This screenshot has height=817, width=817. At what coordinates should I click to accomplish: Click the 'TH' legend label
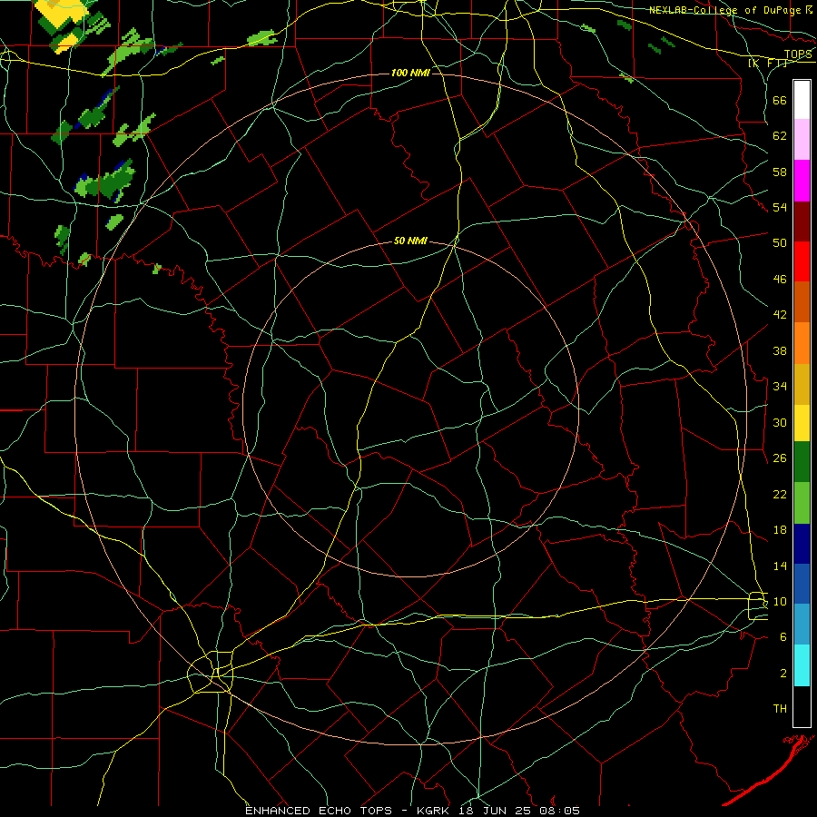coord(780,709)
